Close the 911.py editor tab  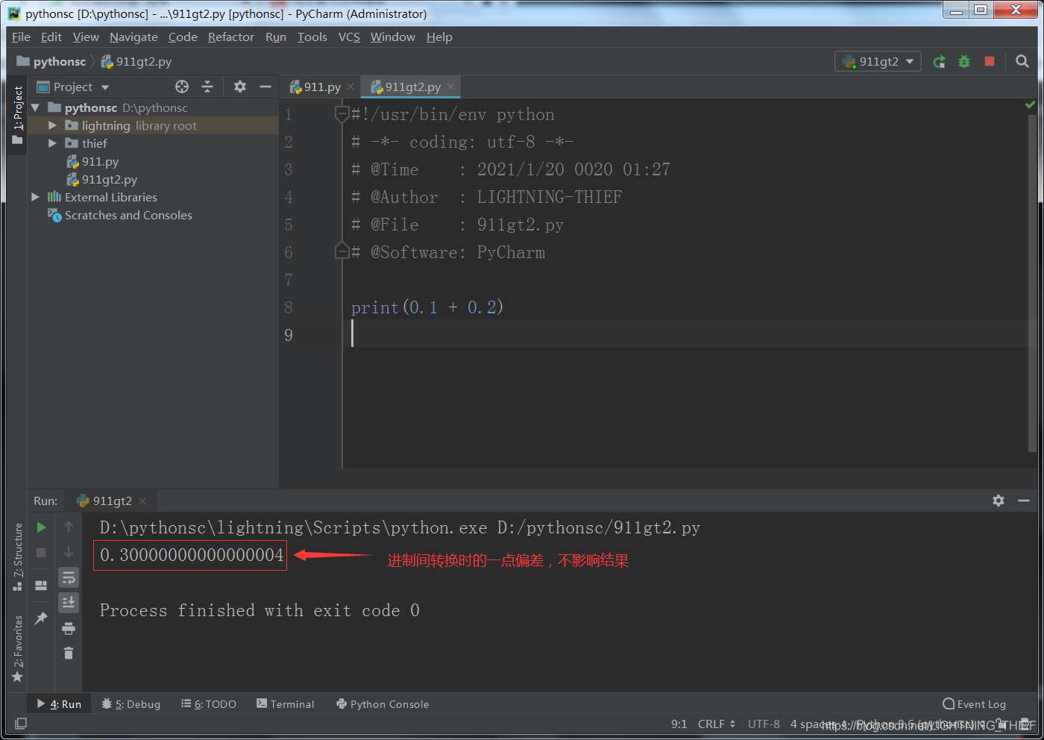click(350, 87)
